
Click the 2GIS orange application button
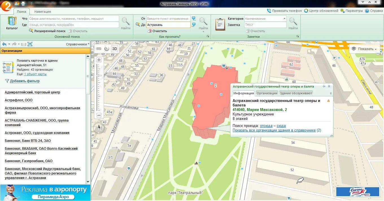pos(6,6)
